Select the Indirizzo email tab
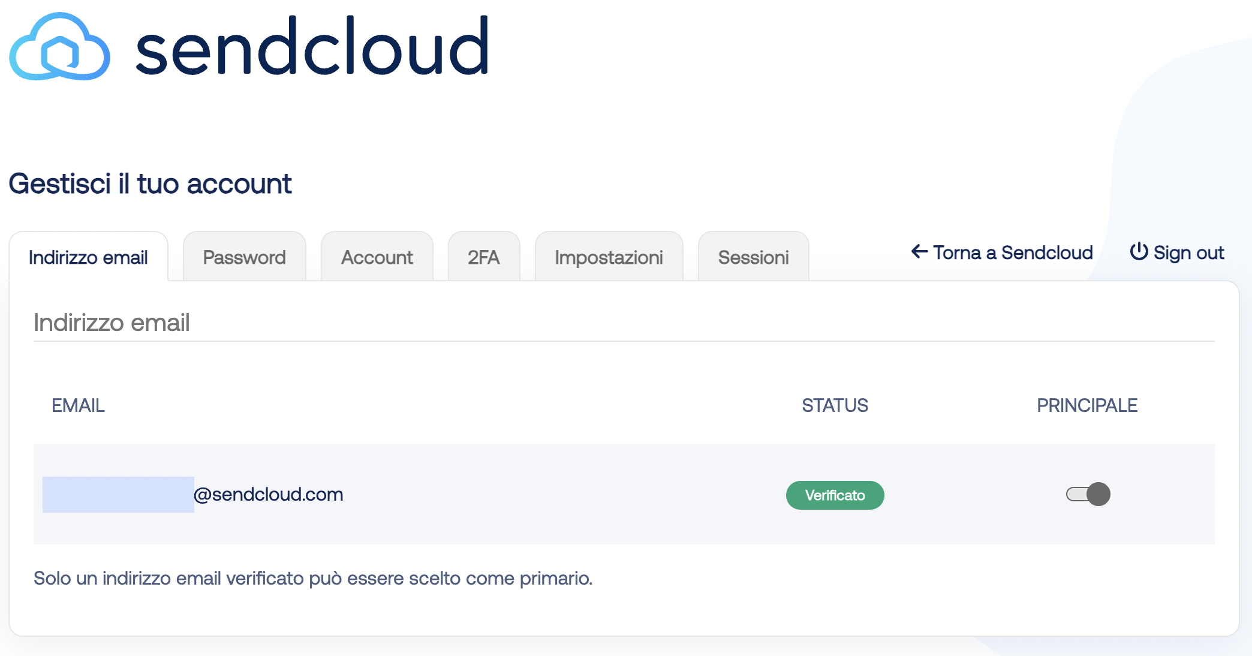1252x656 pixels. pyautogui.click(x=88, y=257)
